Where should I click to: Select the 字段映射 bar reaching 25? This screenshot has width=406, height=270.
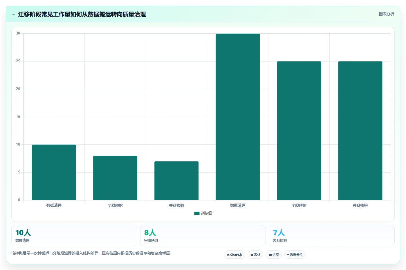pyautogui.click(x=299, y=131)
